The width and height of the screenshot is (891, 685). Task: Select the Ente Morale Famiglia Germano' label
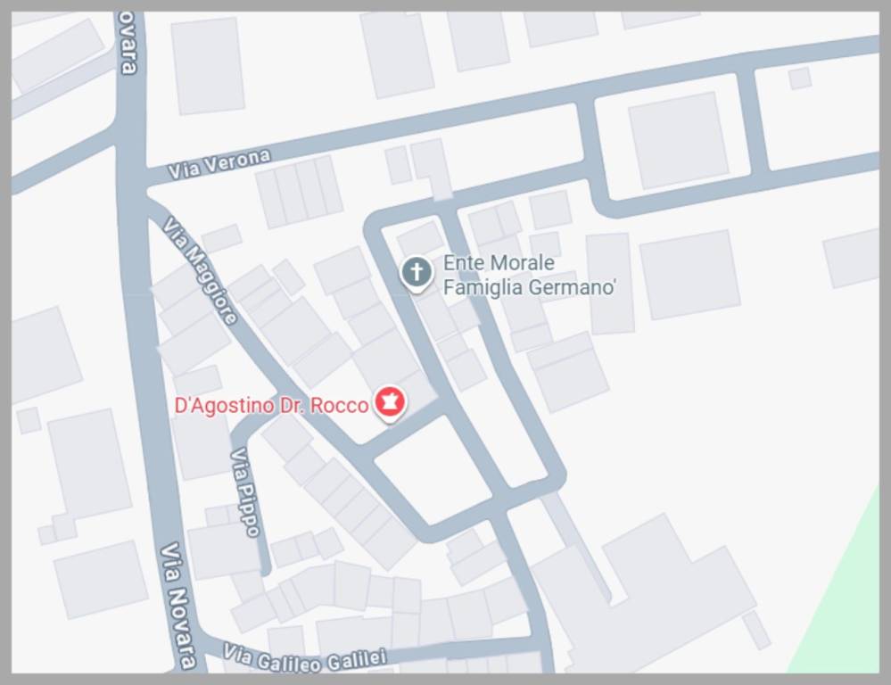530,275
